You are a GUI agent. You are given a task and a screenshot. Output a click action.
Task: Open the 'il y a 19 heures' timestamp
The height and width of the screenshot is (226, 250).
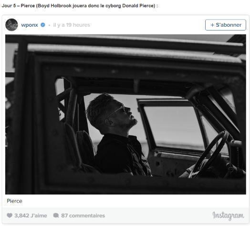point(72,25)
